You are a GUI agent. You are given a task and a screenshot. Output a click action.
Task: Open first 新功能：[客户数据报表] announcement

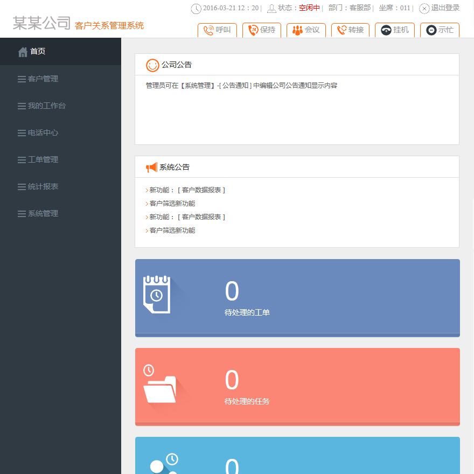(187, 190)
